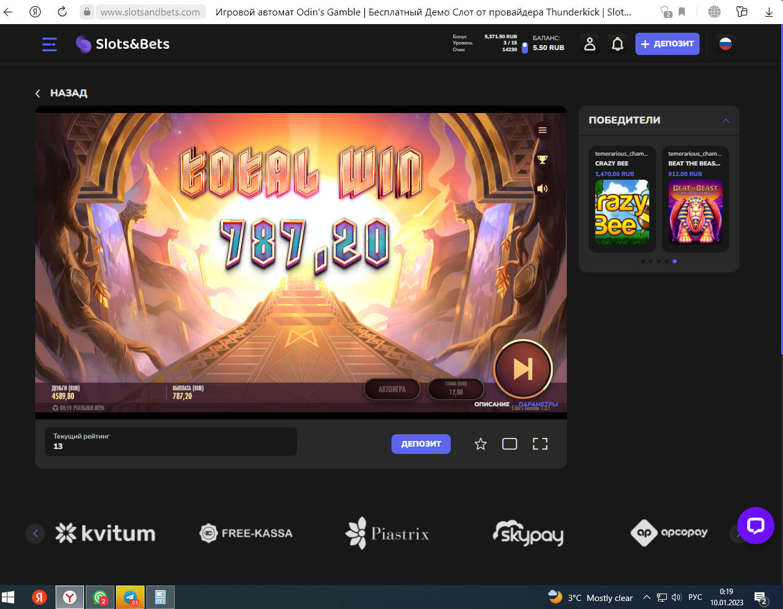This screenshot has width=783, height=609.
Task: Show hidden system tray icons
Action: (x=647, y=597)
